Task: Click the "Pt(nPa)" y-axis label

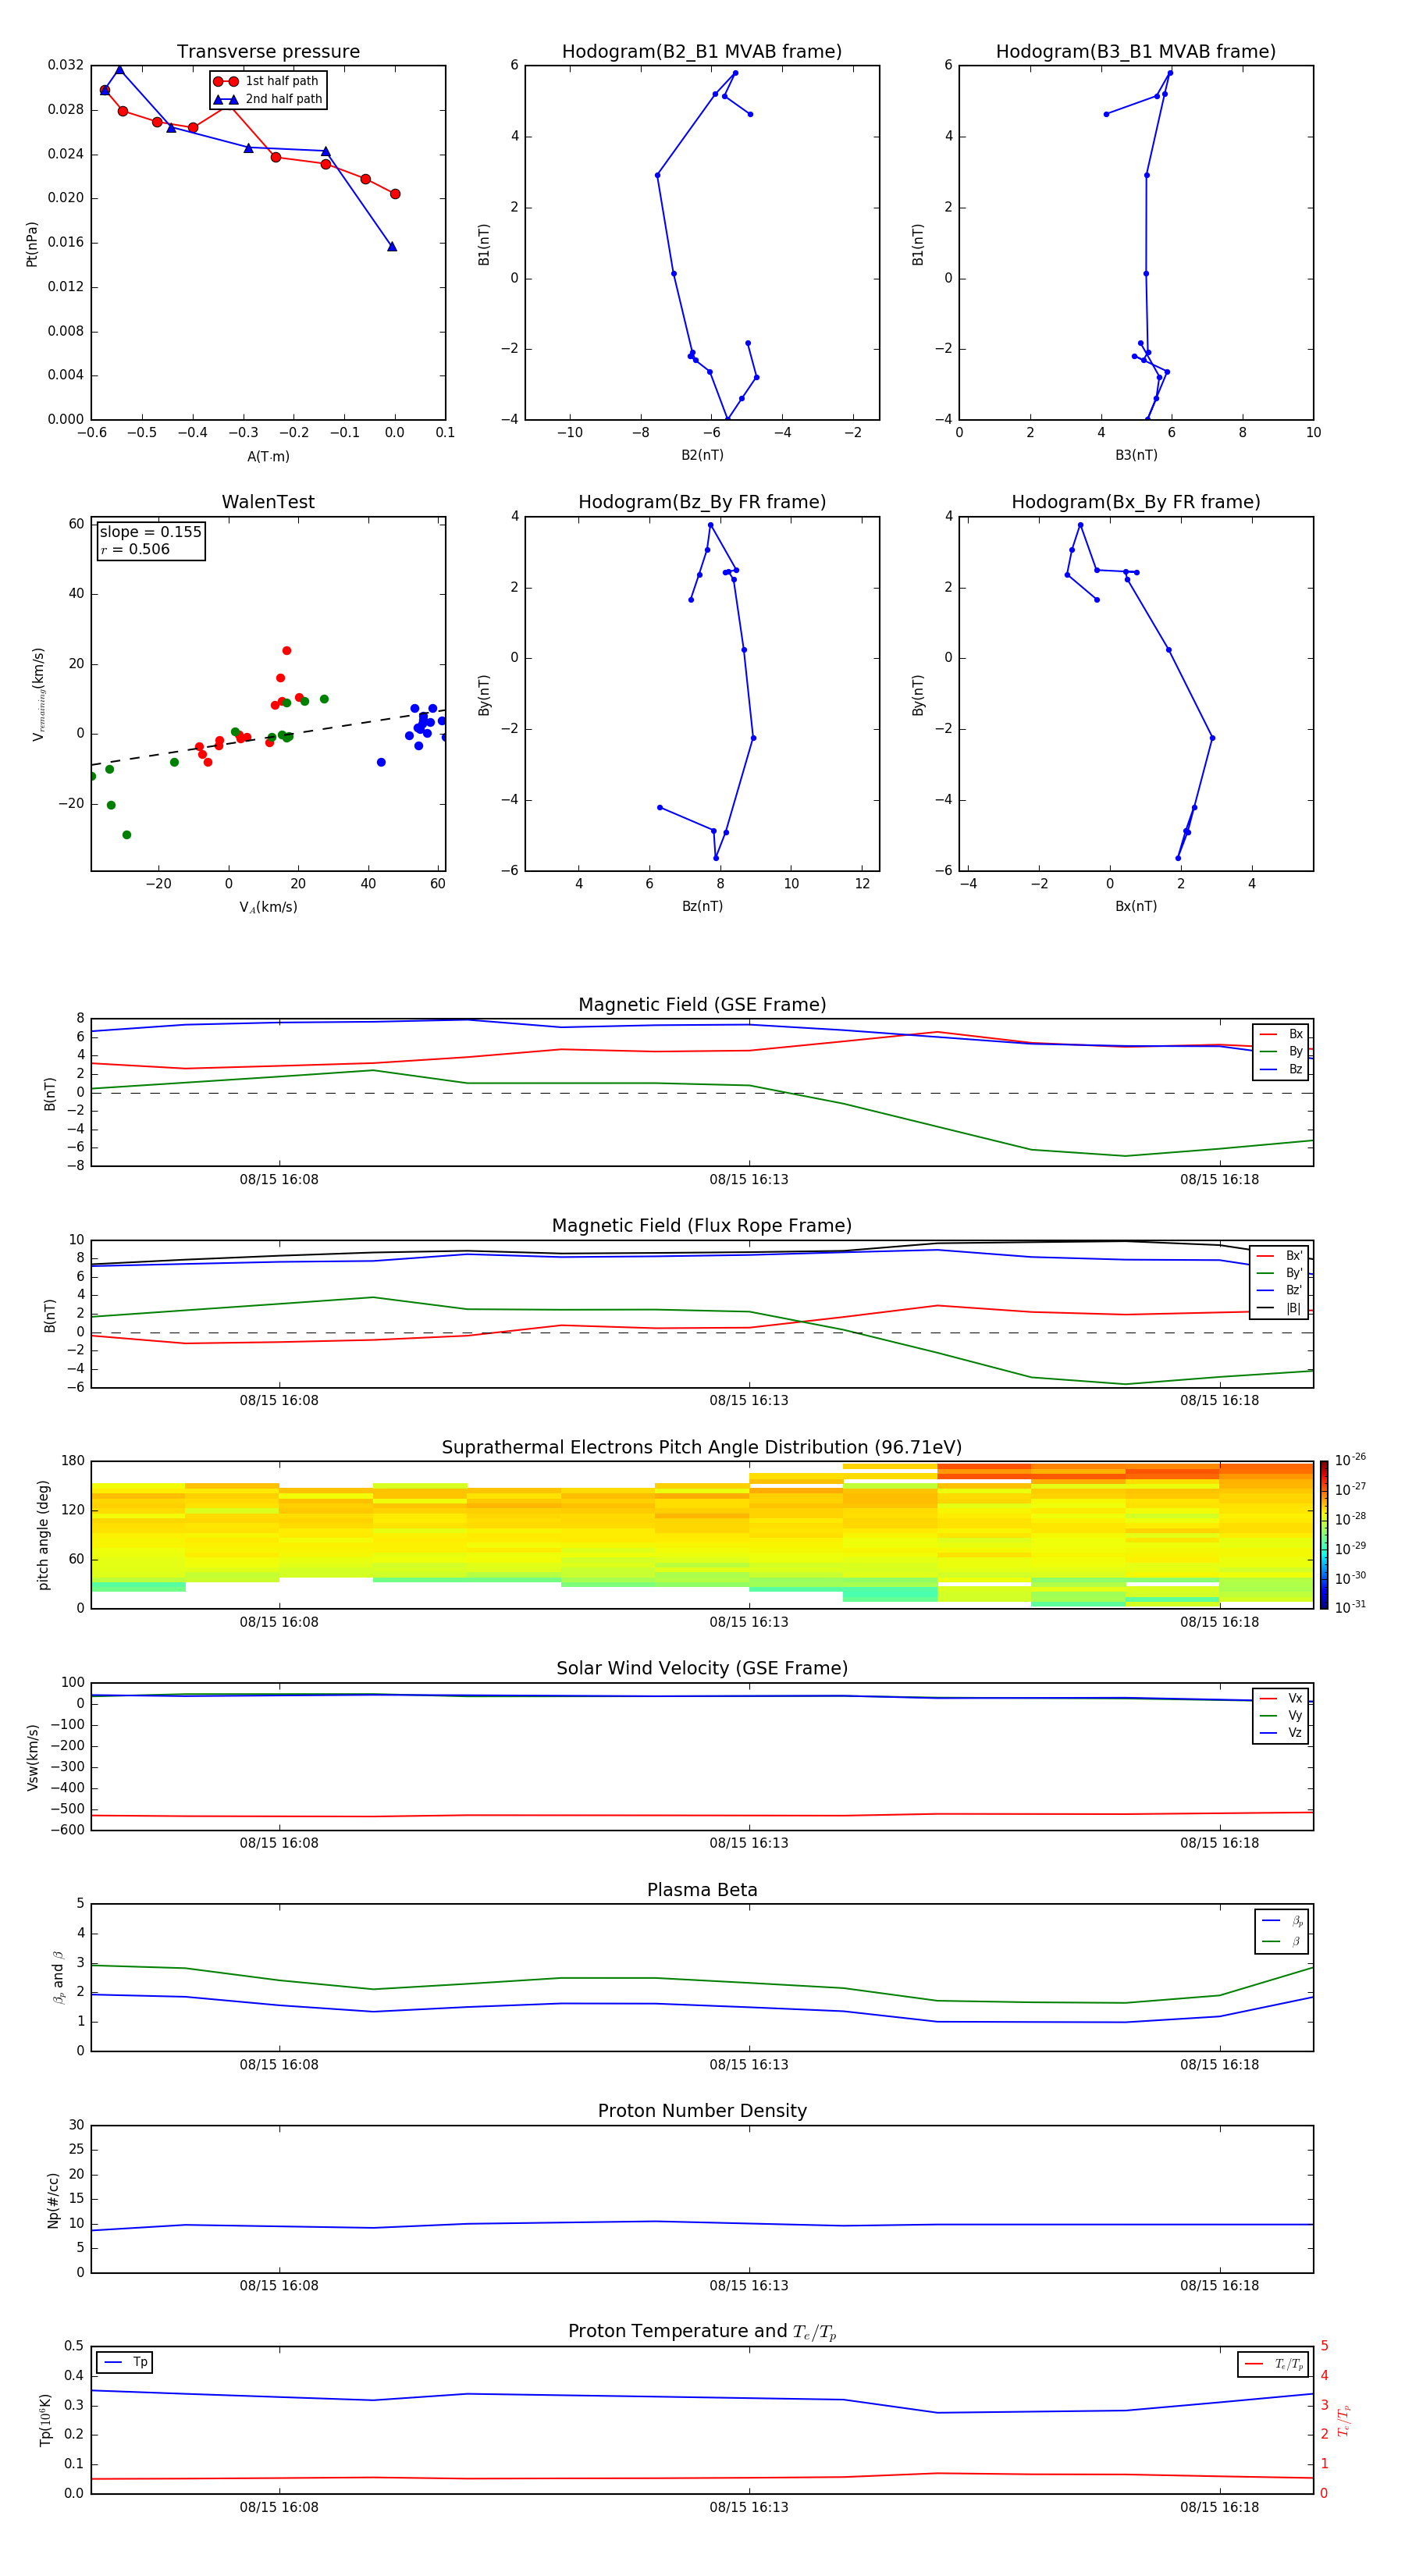Action: (32, 245)
